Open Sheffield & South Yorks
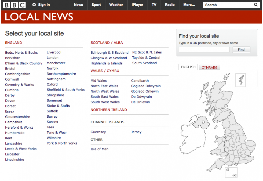The image size is (263, 181). 66,90
